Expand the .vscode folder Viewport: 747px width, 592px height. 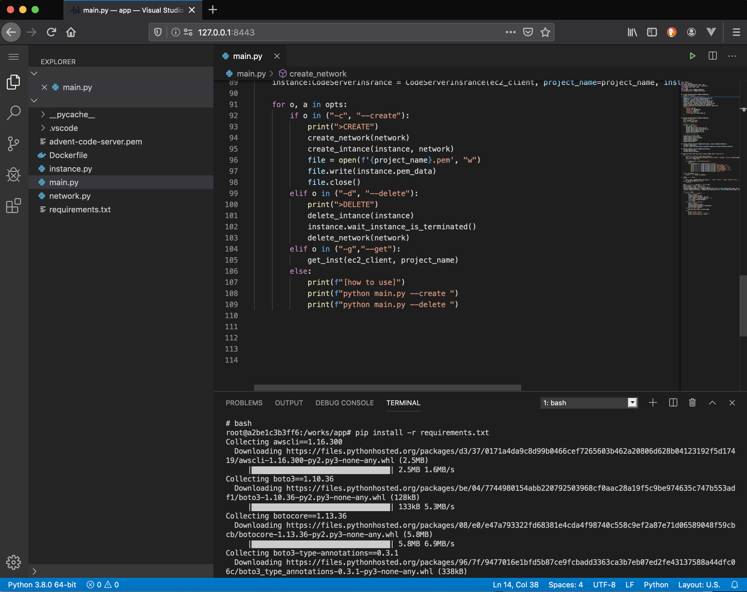(x=43, y=128)
